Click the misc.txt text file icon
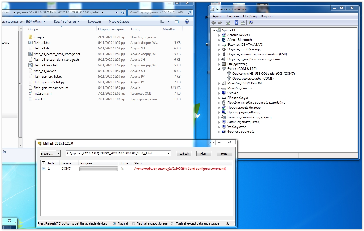364x231 pixels. click(30, 99)
